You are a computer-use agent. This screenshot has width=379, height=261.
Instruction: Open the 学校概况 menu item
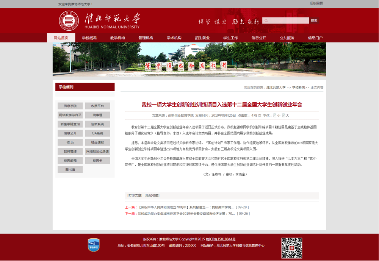point(89,38)
